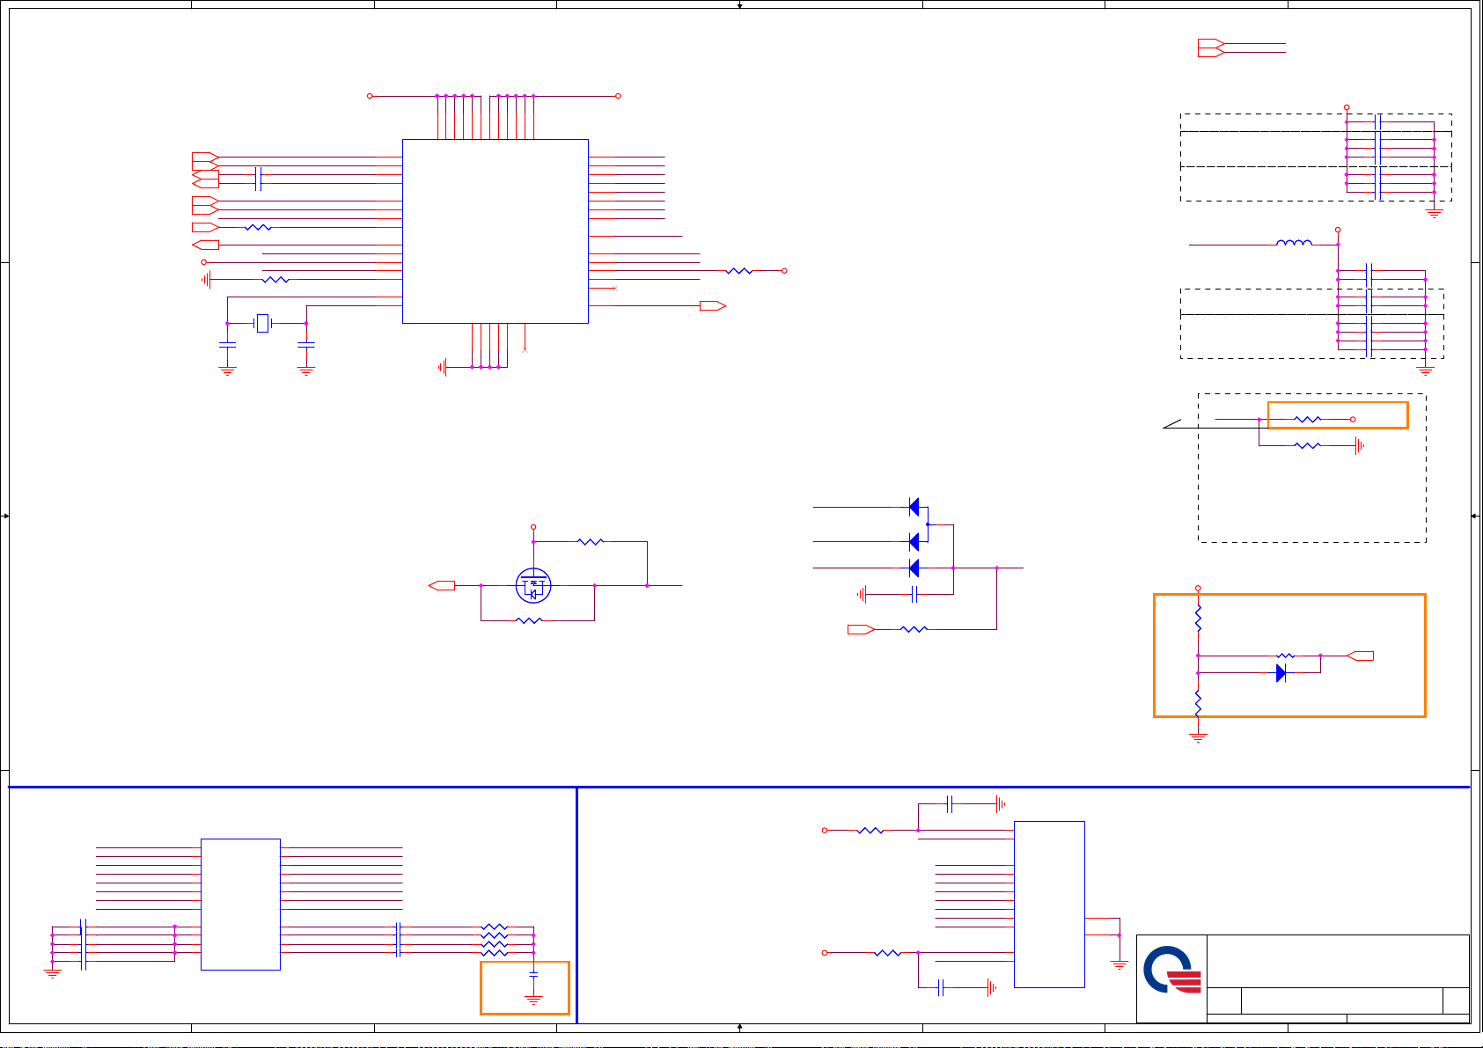The height and width of the screenshot is (1048, 1483).
Task: Select the topmost diode in three-diode group
Action: (914, 507)
